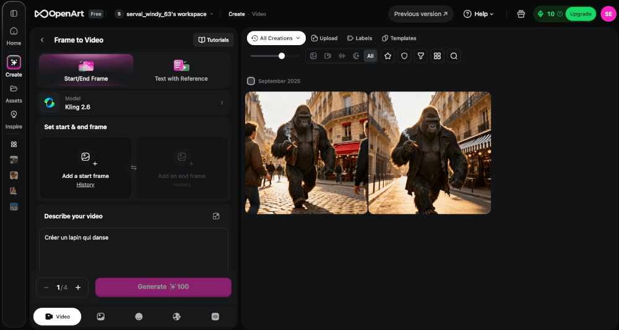Image resolution: width=619 pixels, height=330 pixels.
Task: Click the thumbnail size slider handle
Action: pos(282,56)
